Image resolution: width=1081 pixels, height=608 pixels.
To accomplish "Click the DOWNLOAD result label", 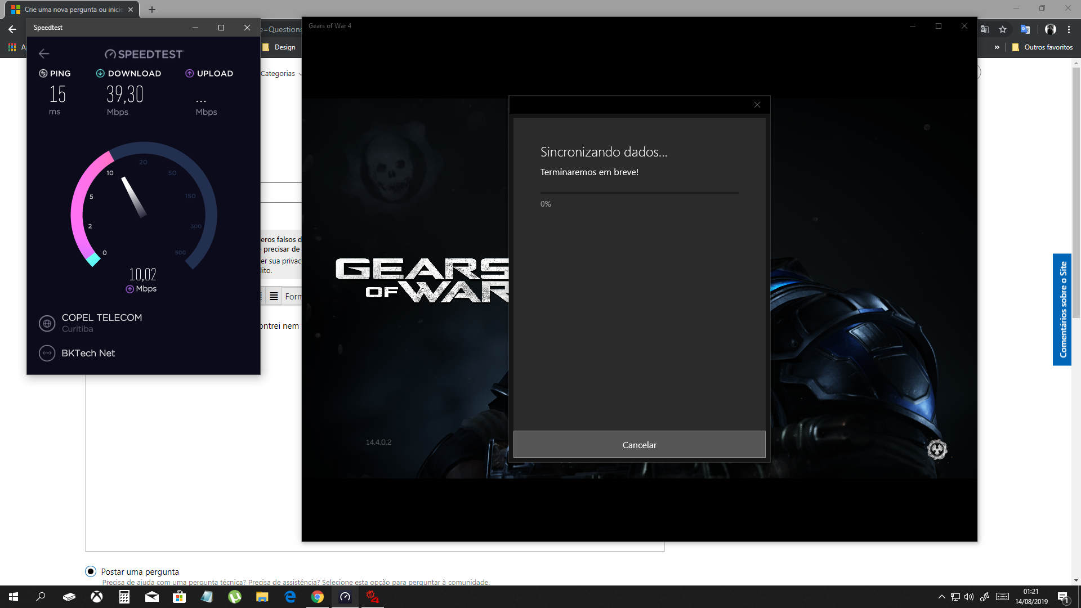I will [128, 73].
